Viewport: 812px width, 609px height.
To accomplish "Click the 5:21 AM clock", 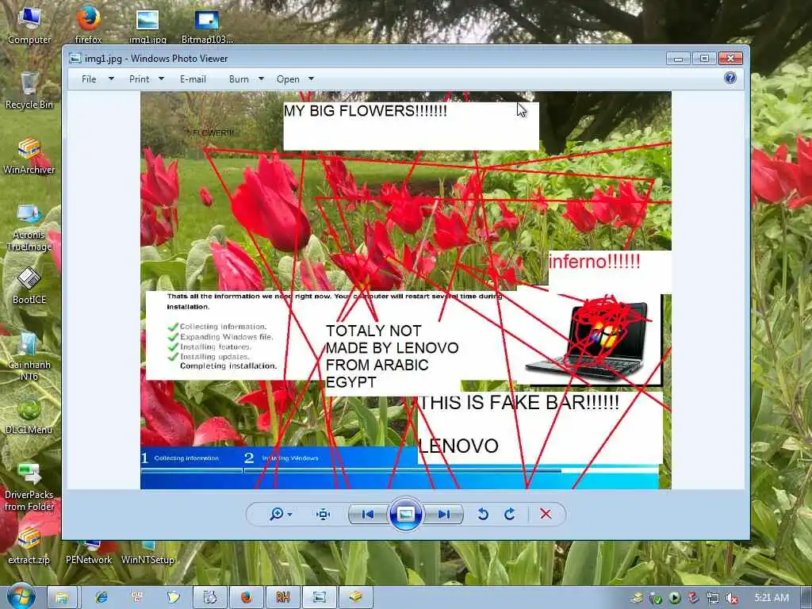I will coord(772,598).
